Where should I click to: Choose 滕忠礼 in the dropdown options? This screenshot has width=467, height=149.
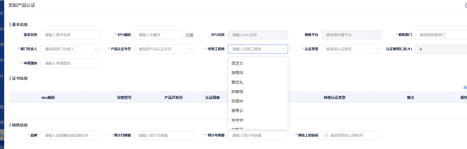click(237, 82)
